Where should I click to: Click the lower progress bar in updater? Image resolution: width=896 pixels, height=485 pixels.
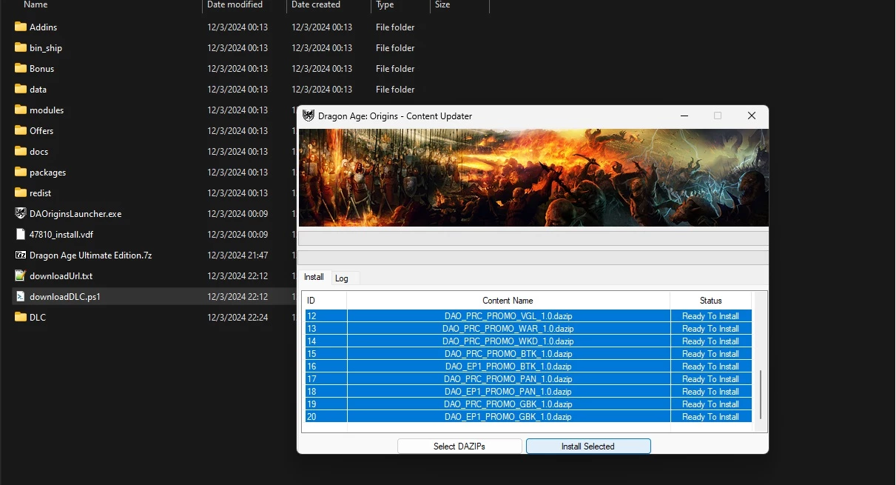coord(533,258)
